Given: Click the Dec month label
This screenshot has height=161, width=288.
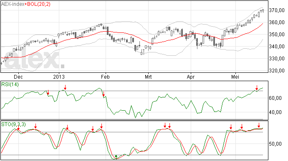Looking at the screenshot, I should [x=18, y=77].
